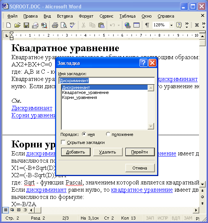Toggle the Show paragraph marks icon
The width and height of the screenshot is (208, 223).
147,25
